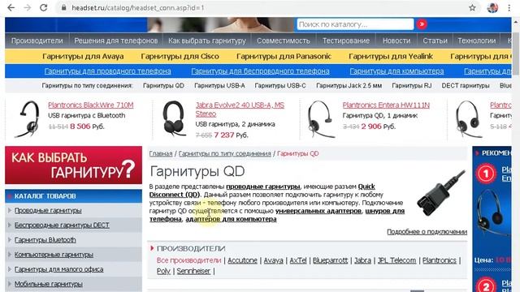
Task: Open Plantronics BlackWire 710M product link
Action: click(90, 105)
